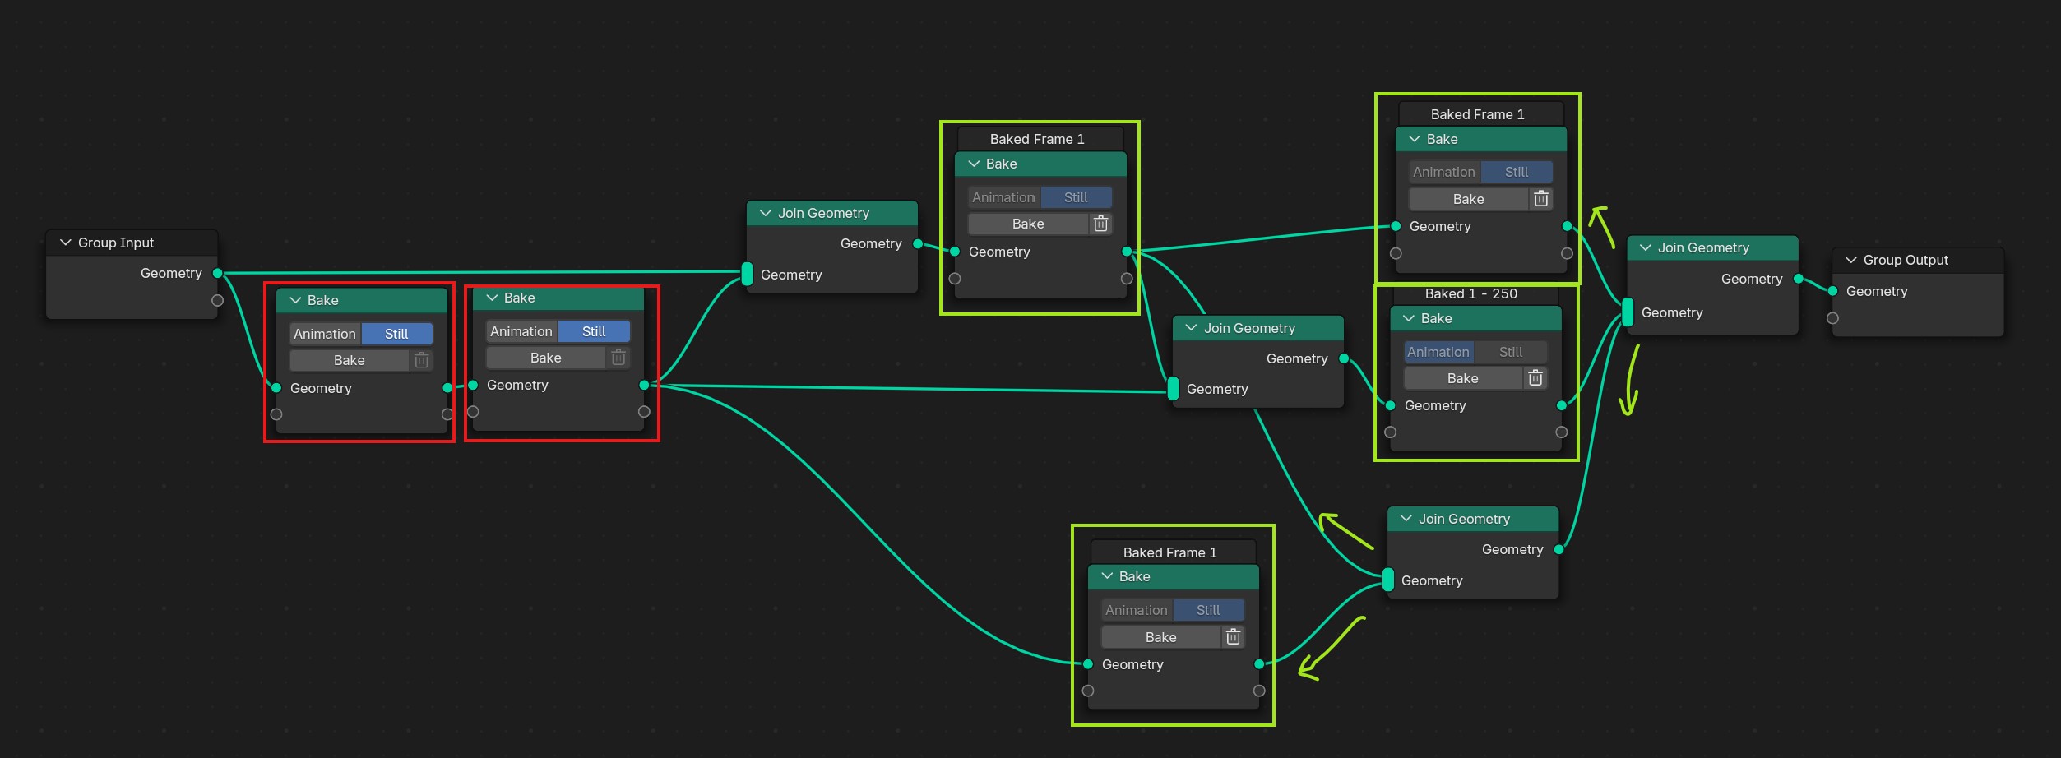
Task: Collapse Join Geometry node wired to Group Input
Action: point(766,213)
